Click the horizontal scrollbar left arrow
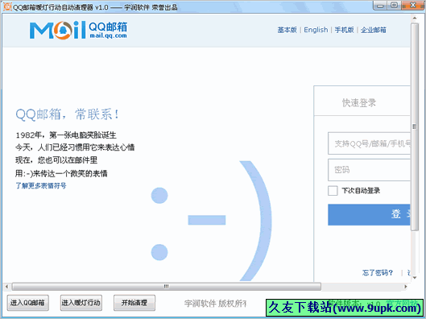Viewport: 426px width, 319px height. coord(6,287)
